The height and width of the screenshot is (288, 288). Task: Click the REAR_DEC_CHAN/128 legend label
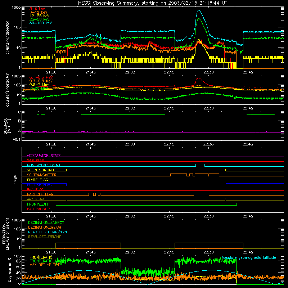click(x=48, y=232)
